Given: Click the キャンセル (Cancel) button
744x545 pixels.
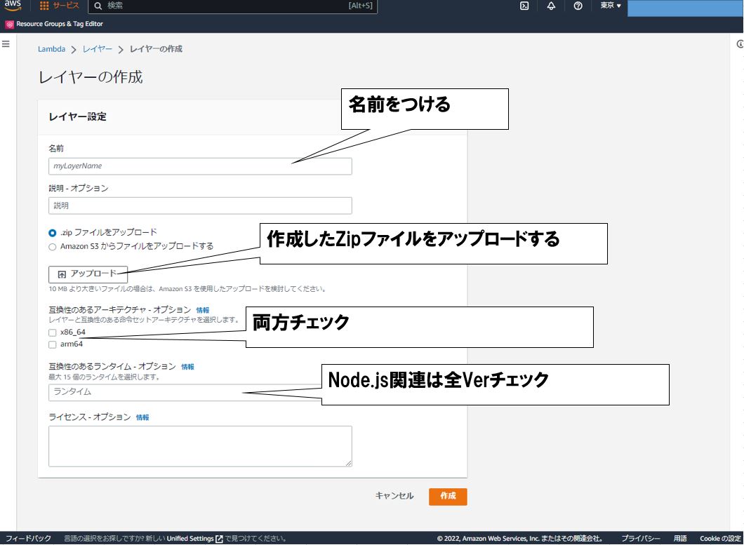Looking at the screenshot, I should tap(394, 496).
